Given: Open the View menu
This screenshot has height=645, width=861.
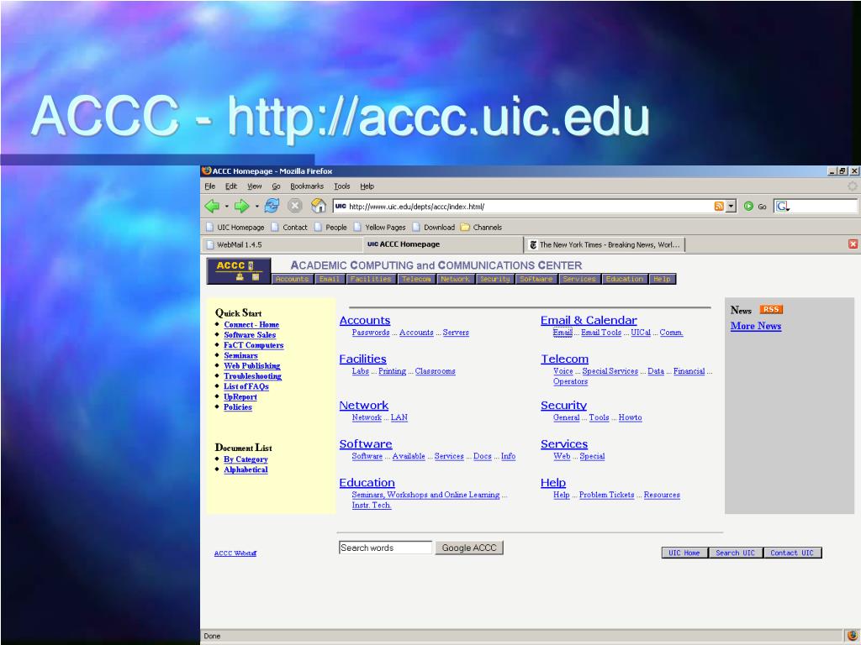Looking at the screenshot, I should pyautogui.click(x=254, y=186).
